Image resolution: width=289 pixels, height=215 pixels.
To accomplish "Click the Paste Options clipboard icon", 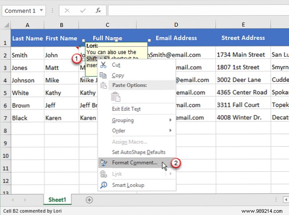I will pyautogui.click(x=103, y=85).
